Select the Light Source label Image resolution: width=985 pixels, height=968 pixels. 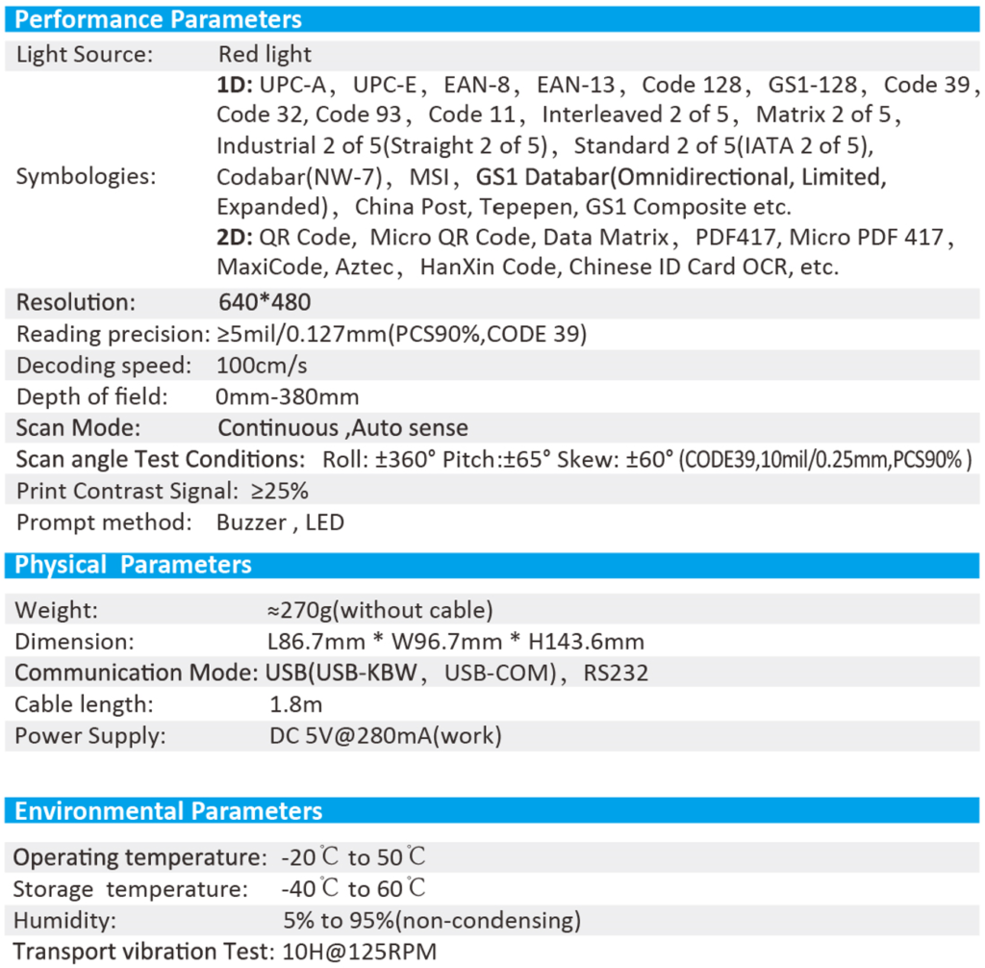pos(85,55)
